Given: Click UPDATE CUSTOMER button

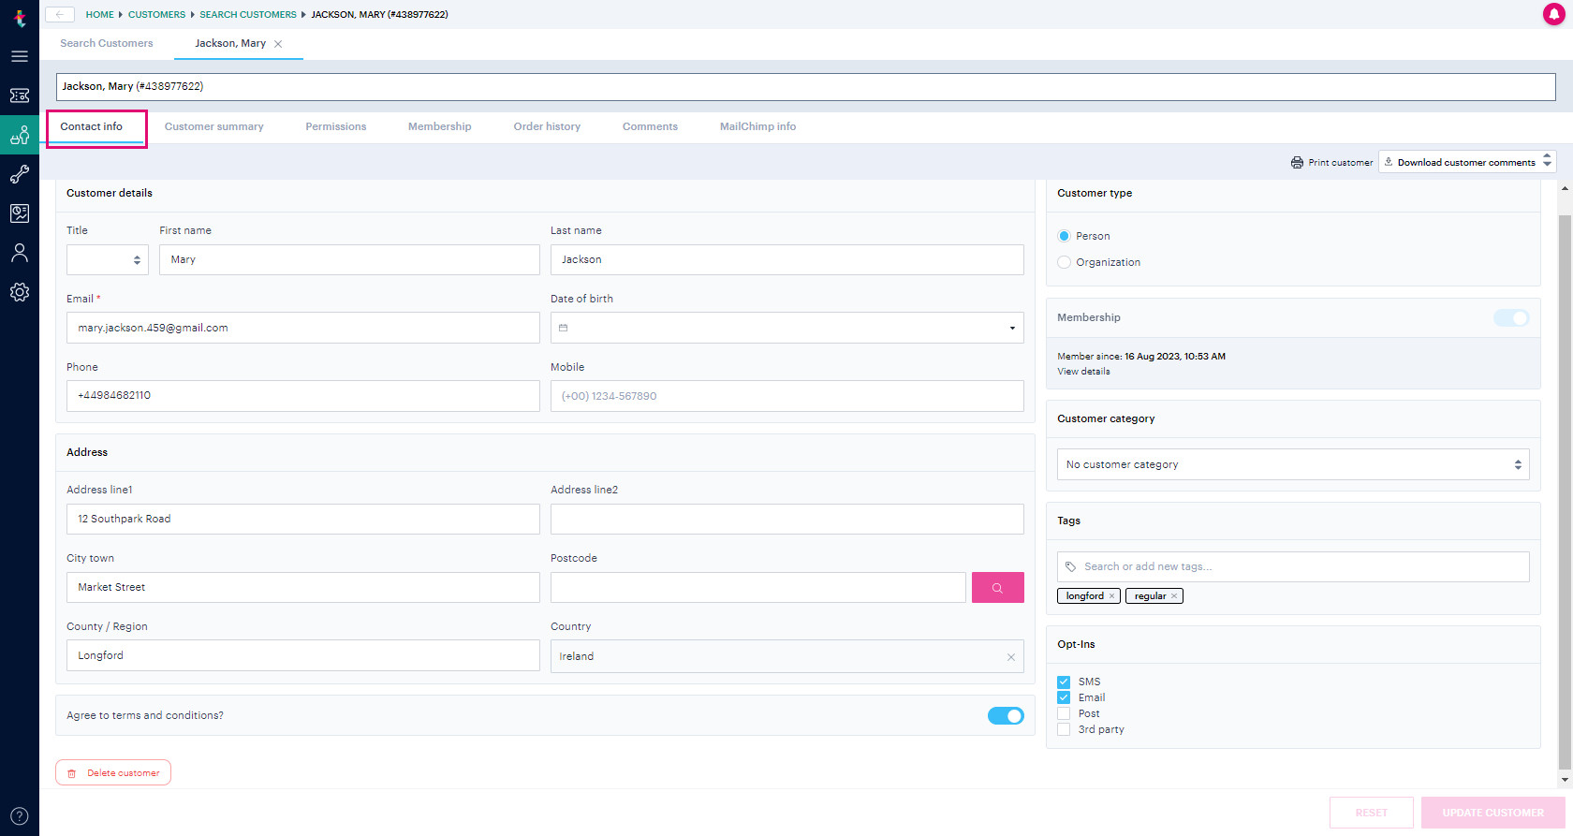Looking at the screenshot, I should [x=1493, y=813].
